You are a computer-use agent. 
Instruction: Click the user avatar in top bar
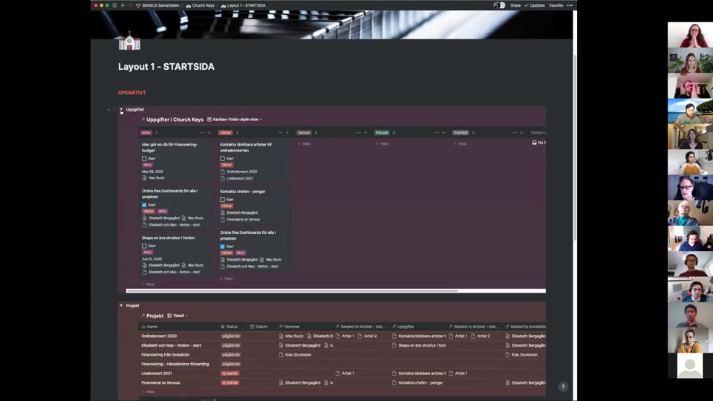point(500,5)
